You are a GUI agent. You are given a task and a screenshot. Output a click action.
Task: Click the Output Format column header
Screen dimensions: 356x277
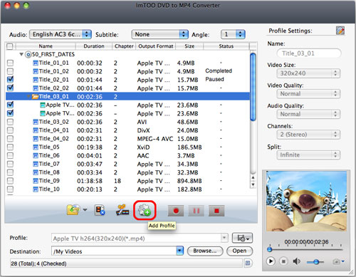pos(156,46)
